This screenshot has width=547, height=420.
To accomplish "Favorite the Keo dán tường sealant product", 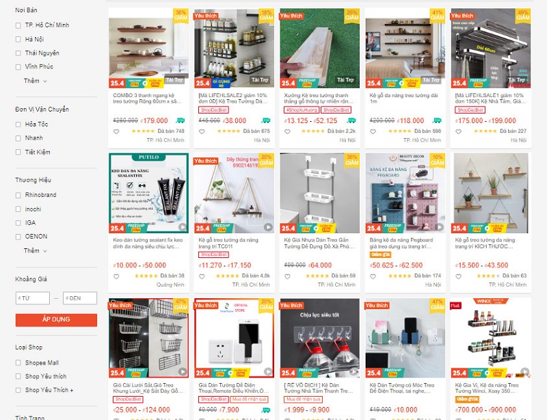I will pos(116,276).
